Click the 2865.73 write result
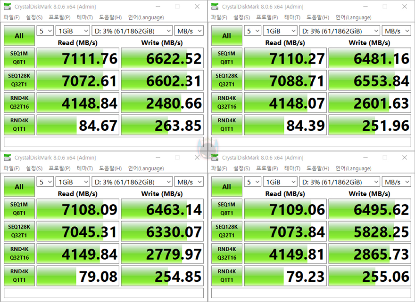415x302 pixels. [370, 254]
